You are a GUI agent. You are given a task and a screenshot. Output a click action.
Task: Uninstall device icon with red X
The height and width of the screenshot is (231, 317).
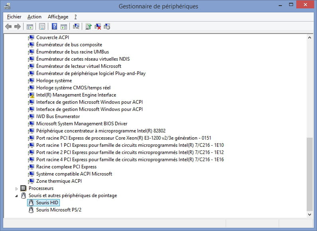click(98, 26)
